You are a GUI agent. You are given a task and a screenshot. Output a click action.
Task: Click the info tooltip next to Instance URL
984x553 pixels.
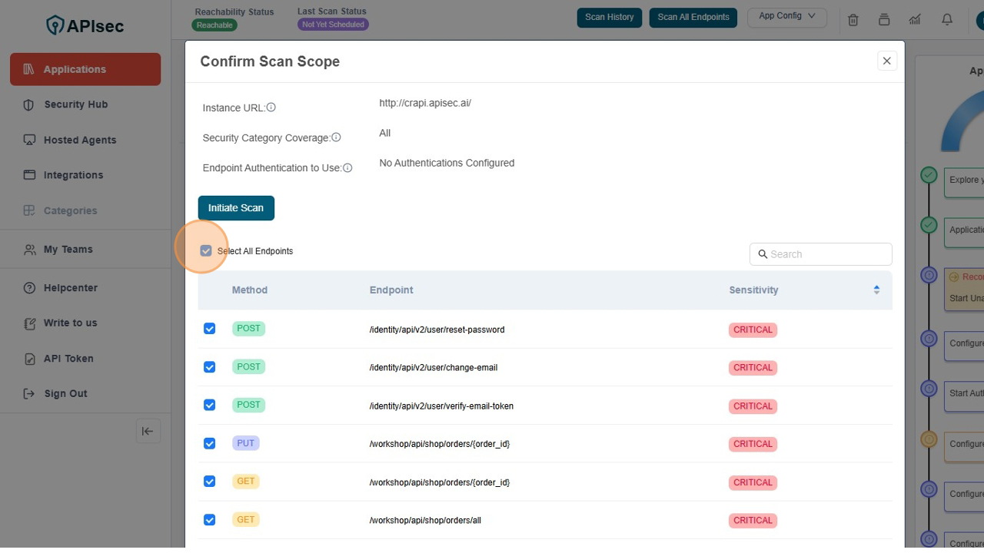pyautogui.click(x=271, y=107)
